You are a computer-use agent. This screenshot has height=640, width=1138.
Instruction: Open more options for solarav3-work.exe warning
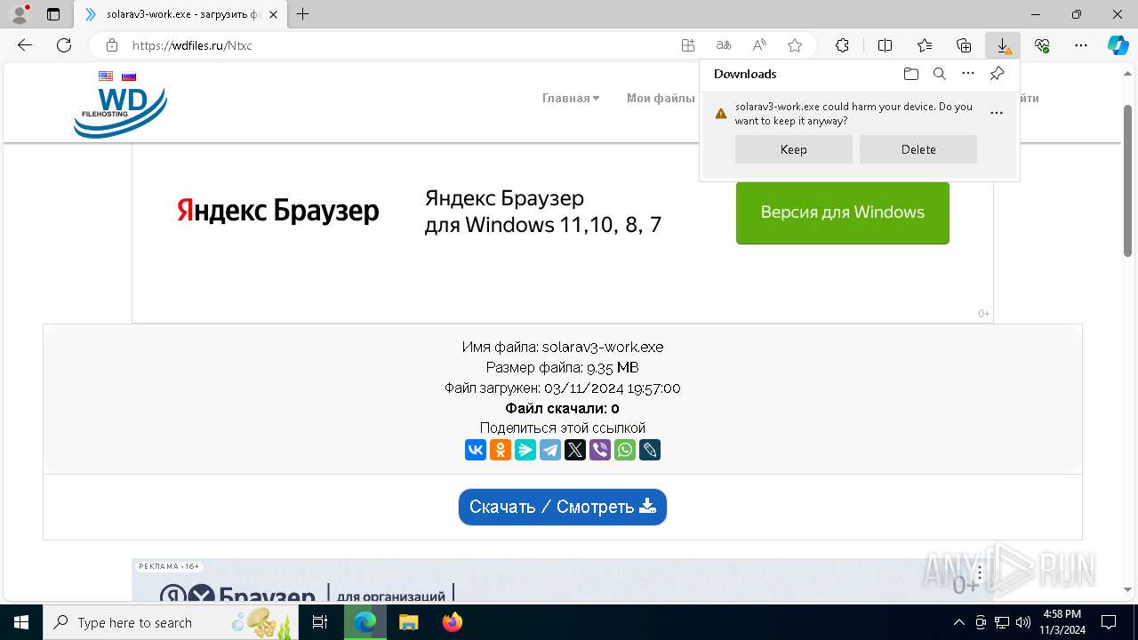tap(997, 113)
